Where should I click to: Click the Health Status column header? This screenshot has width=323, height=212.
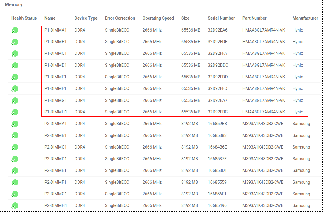24,18
